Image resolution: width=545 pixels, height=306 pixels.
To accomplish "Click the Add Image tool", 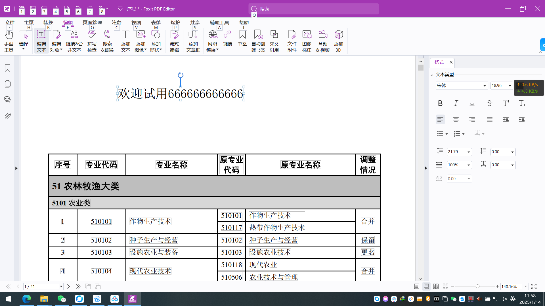I will pos(141,41).
